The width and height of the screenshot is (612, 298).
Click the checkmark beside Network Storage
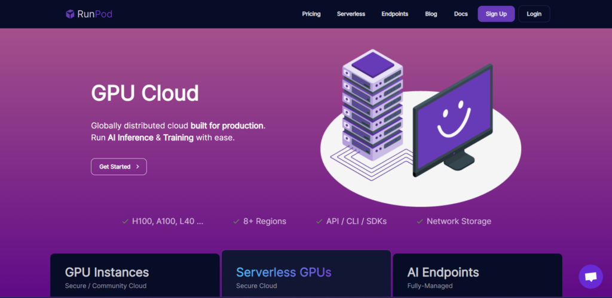click(x=420, y=221)
